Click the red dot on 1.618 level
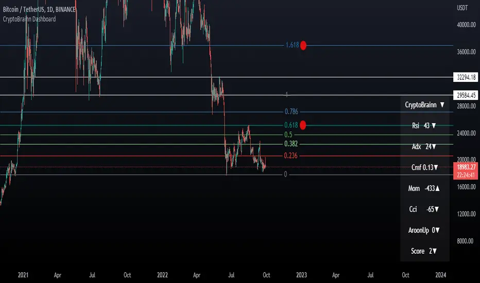 303,45
